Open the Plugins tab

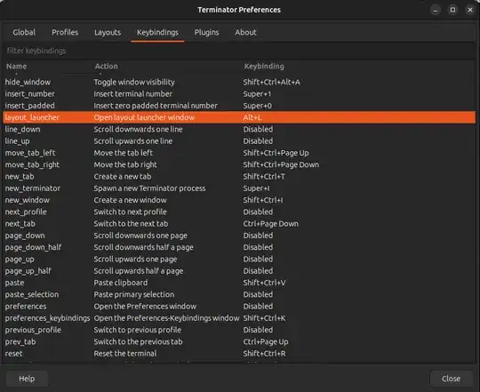tap(206, 32)
